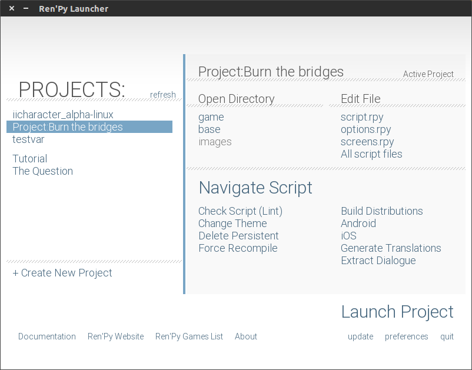The width and height of the screenshot is (472, 370).
Task: Refresh the projects list
Action: (x=162, y=95)
